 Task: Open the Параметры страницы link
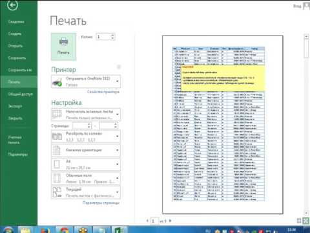(x=101, y=203)
